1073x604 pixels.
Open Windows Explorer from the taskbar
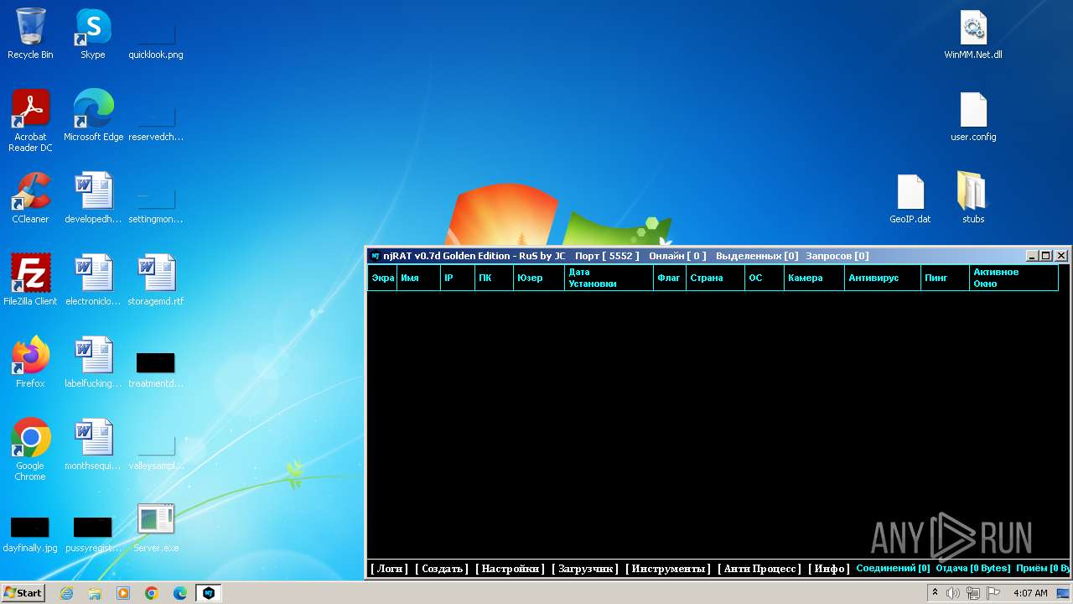tap(95, 593)
